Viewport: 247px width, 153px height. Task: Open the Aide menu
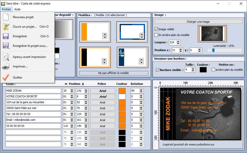pyautogui.click(x=17, y=9)
